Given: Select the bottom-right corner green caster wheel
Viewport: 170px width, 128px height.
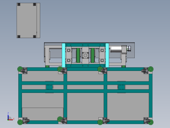Looking at the screenshot, I should (151, 122).
